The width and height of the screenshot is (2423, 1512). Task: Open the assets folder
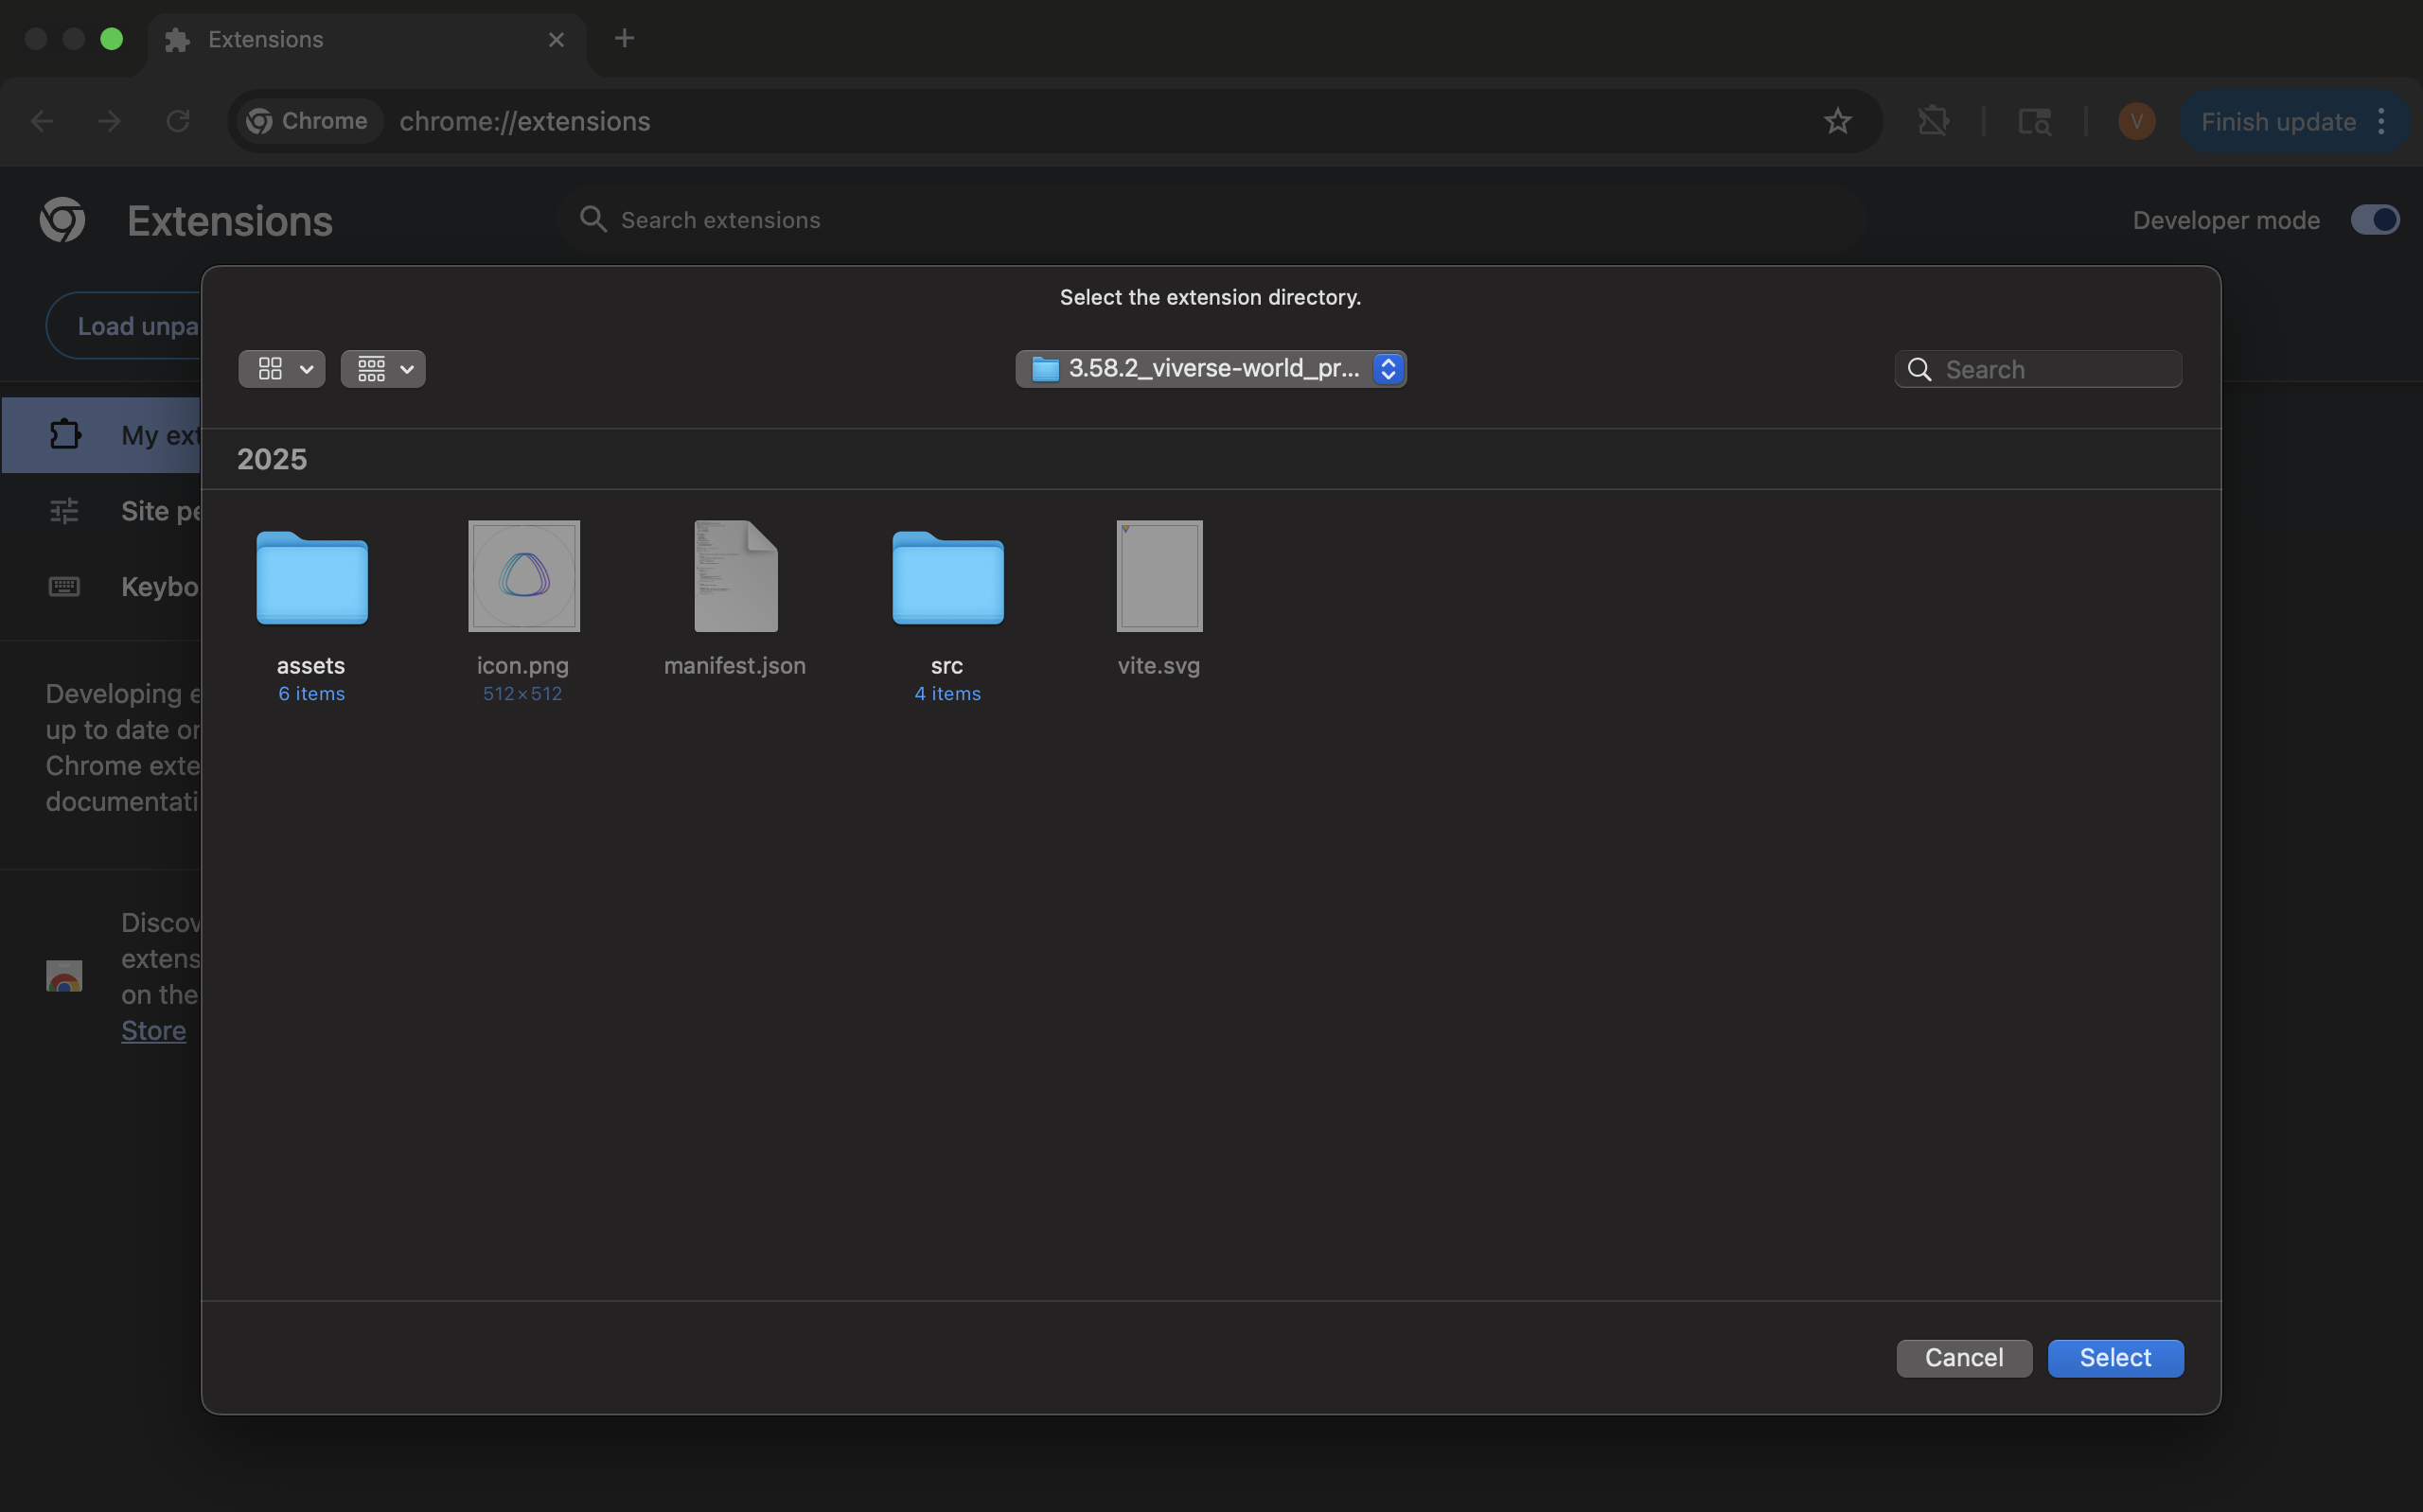pyautogui.click(x=311, y=578)
